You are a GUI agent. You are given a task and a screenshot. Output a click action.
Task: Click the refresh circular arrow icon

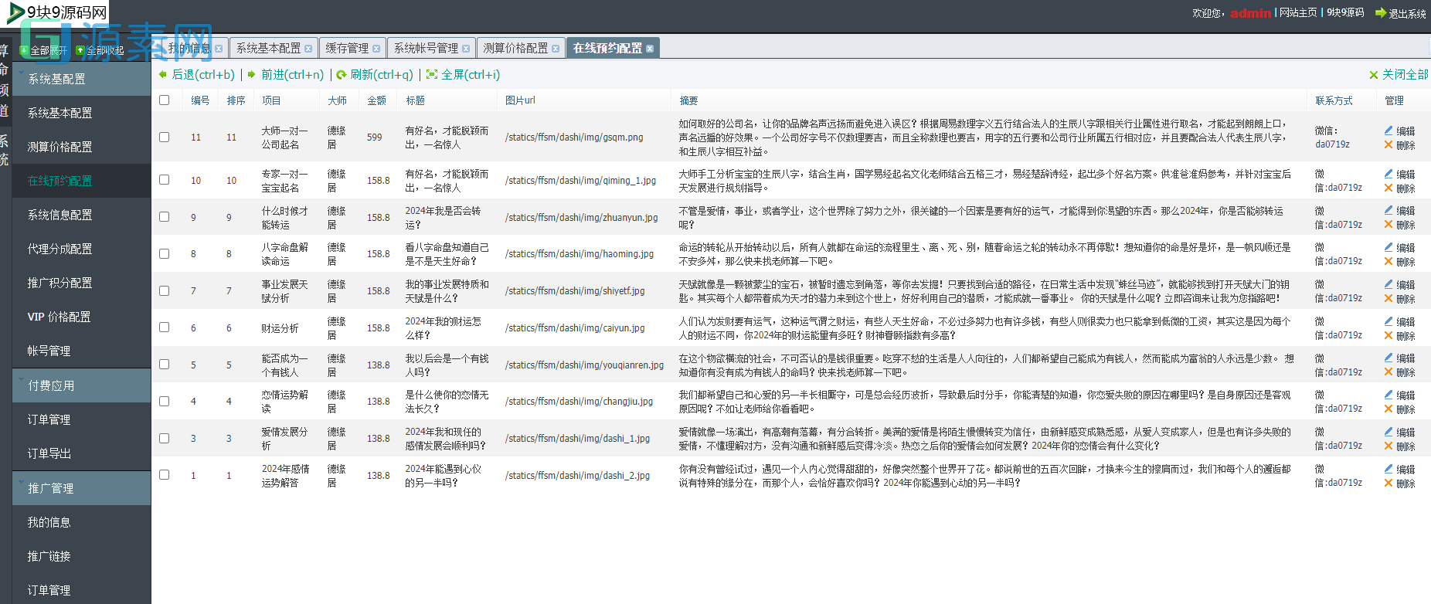pos(342,75)
